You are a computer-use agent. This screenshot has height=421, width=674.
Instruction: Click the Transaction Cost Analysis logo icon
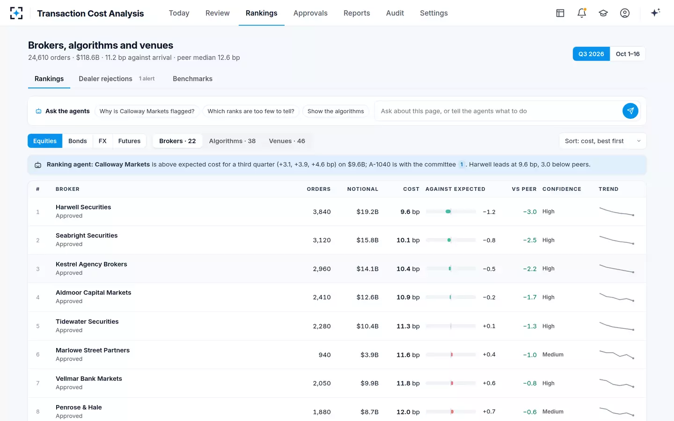tap(16, 13)
